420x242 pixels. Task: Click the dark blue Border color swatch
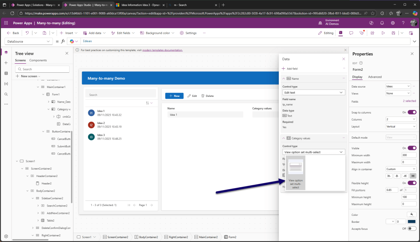point(411,222)
